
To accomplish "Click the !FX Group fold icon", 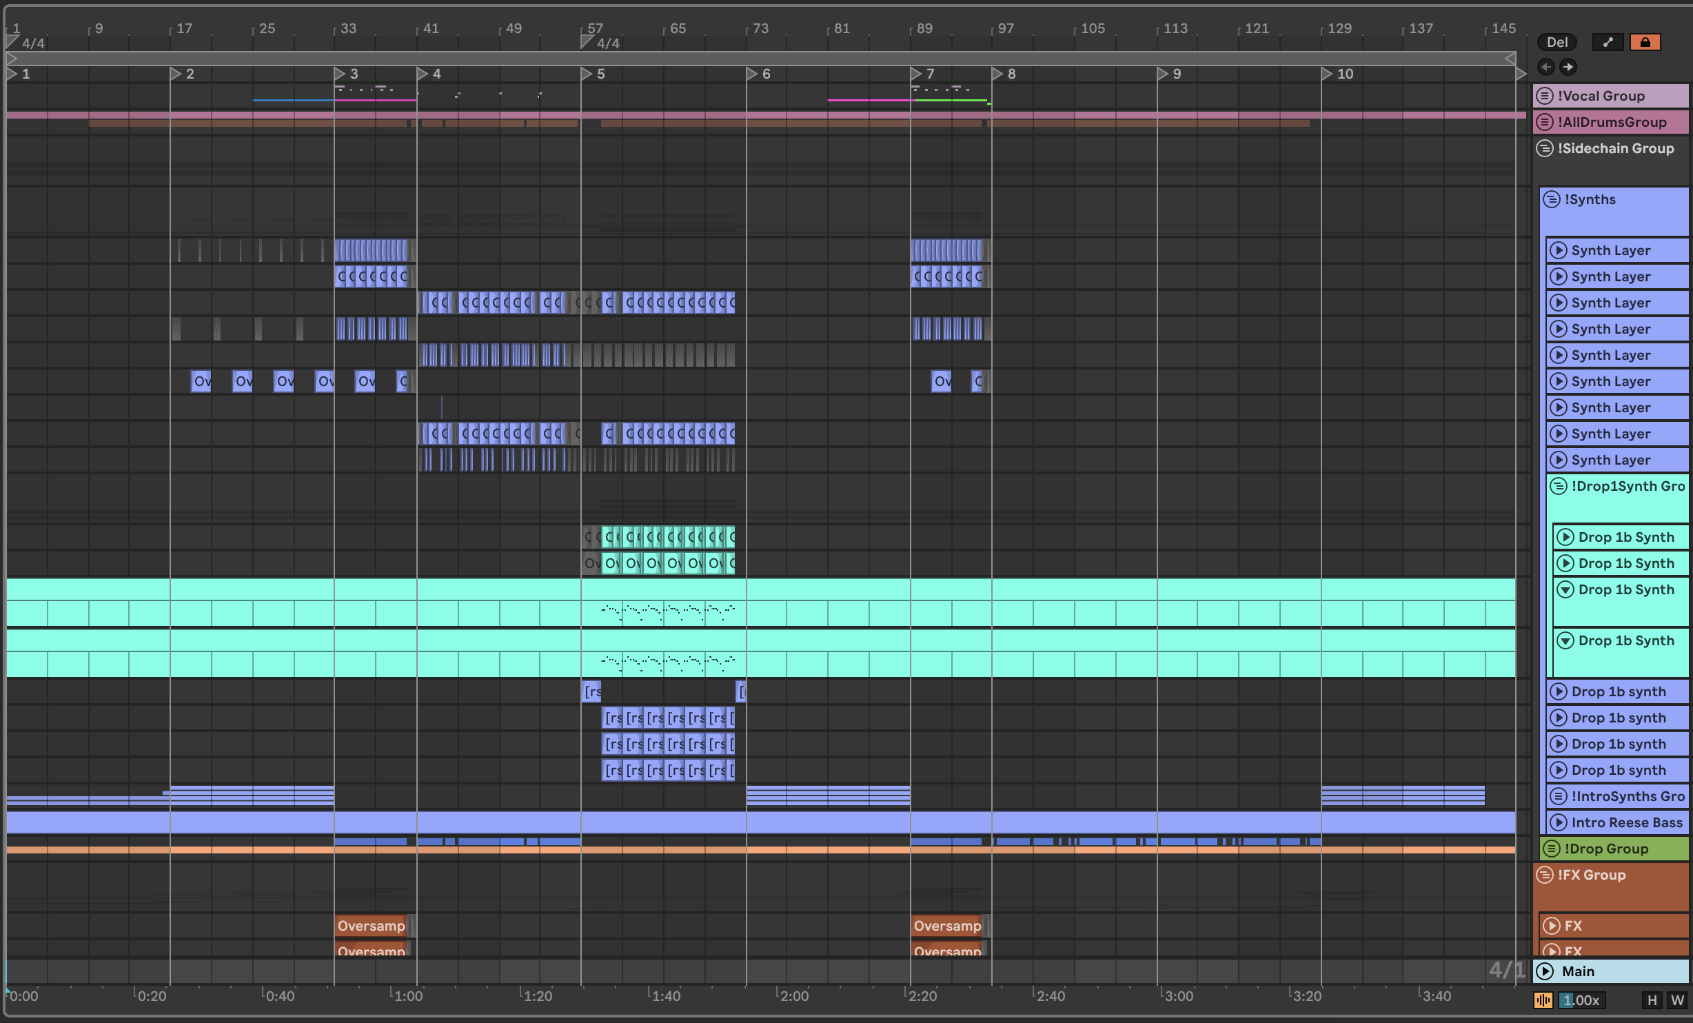I will click(x=1545, y=875).
